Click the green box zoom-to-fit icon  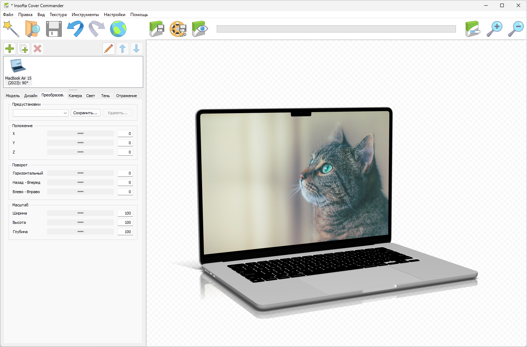473,29
